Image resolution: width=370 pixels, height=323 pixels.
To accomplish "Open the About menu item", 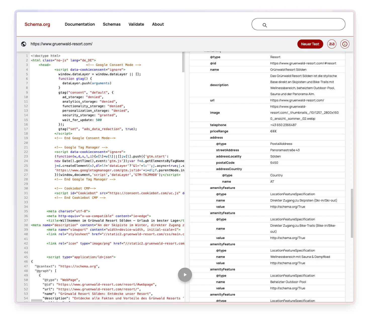I will point(158,24).
